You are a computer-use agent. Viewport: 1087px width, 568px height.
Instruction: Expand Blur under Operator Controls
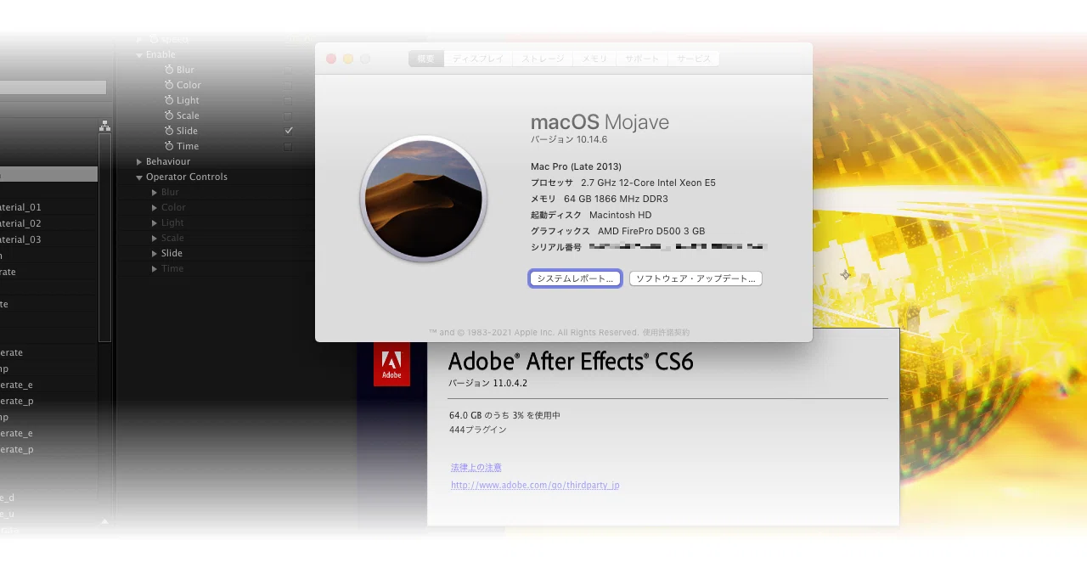[x=155, y=192]
